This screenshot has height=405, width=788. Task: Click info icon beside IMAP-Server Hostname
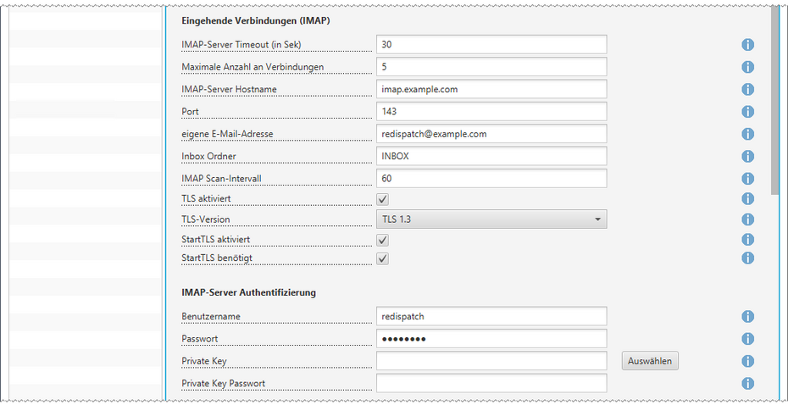pyautogui.click(x=748, y=90)
